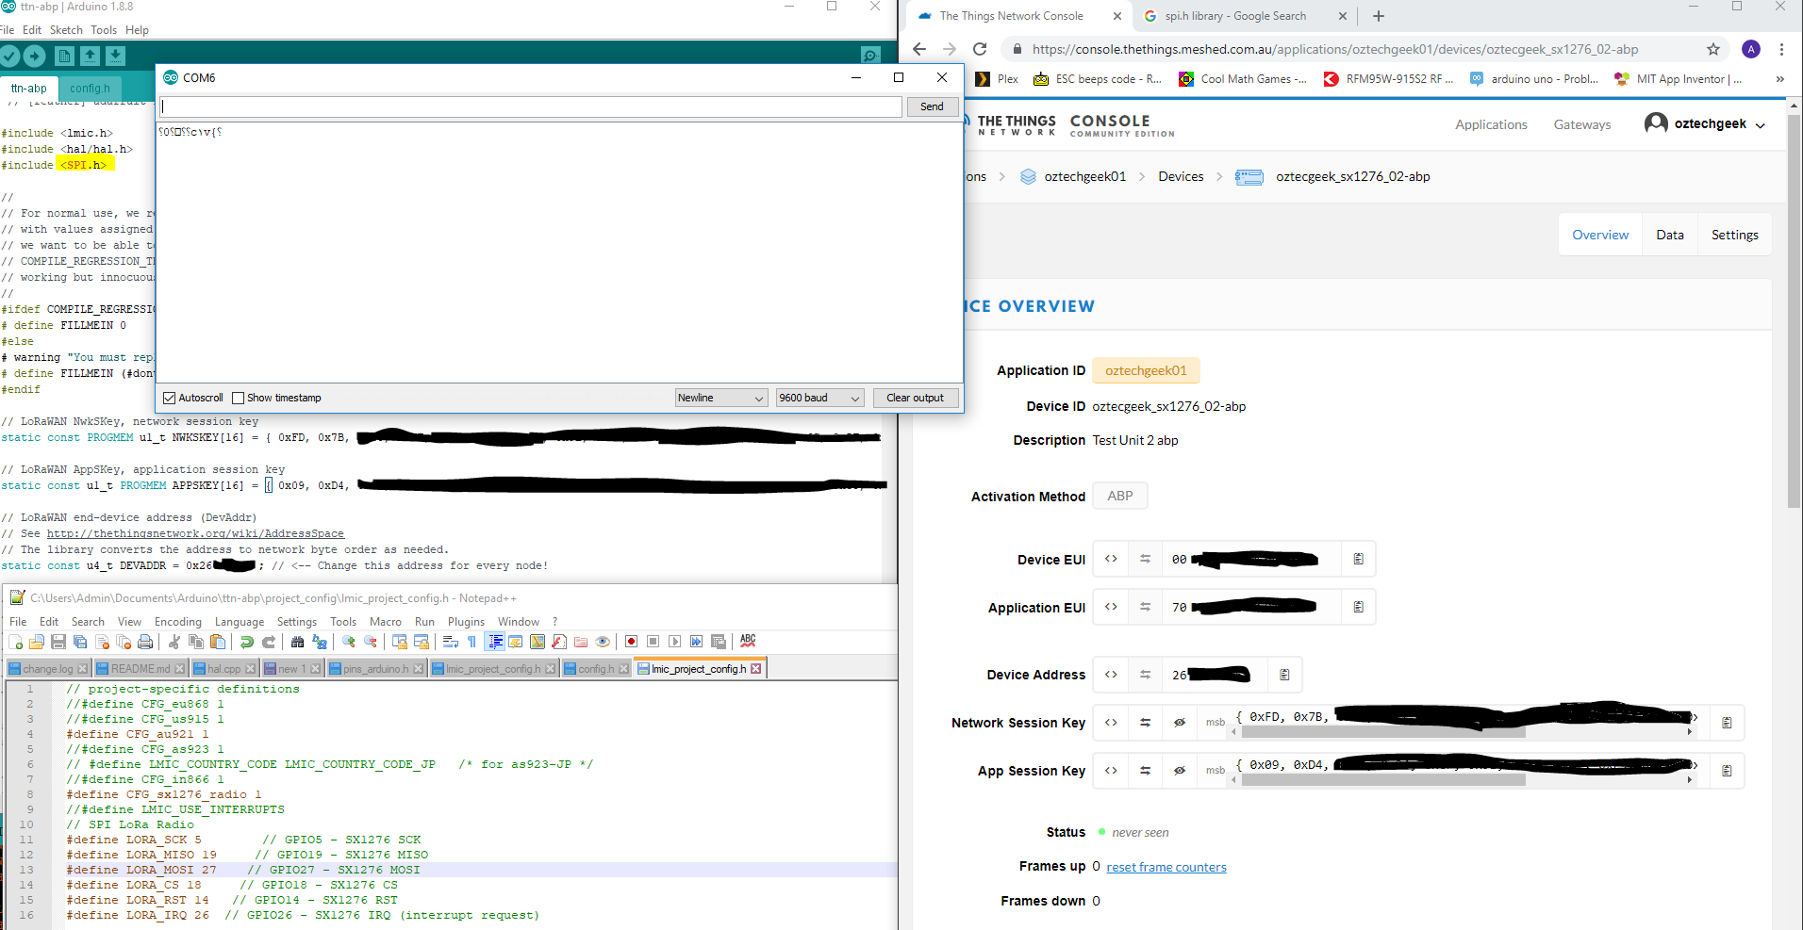Switch to hal.cpp tab in Notepad++
Viewport: 1803px width, 930px height.
click(x=224, y=669)
